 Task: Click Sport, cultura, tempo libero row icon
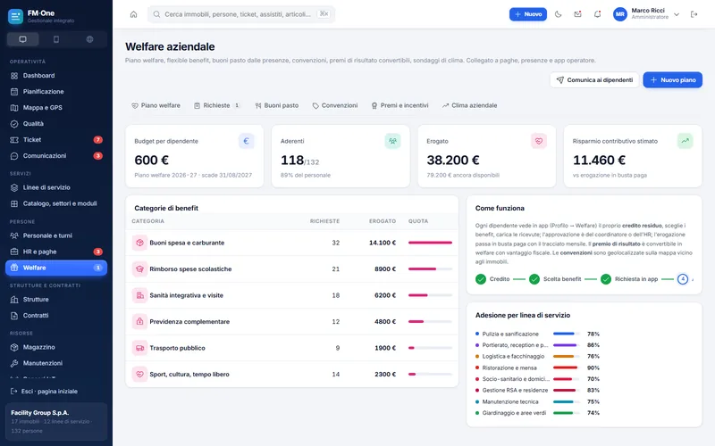coord(139,374)
